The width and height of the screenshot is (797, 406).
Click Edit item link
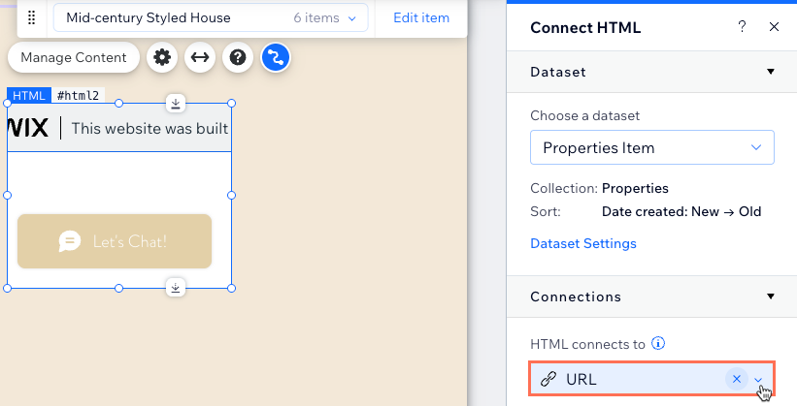click(421, 17)
